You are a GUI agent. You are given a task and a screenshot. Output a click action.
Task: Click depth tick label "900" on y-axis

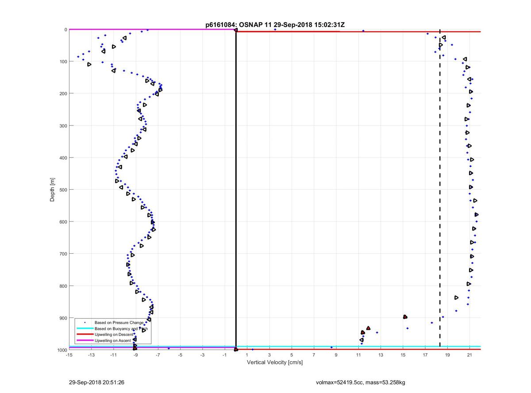click(62, 318)
